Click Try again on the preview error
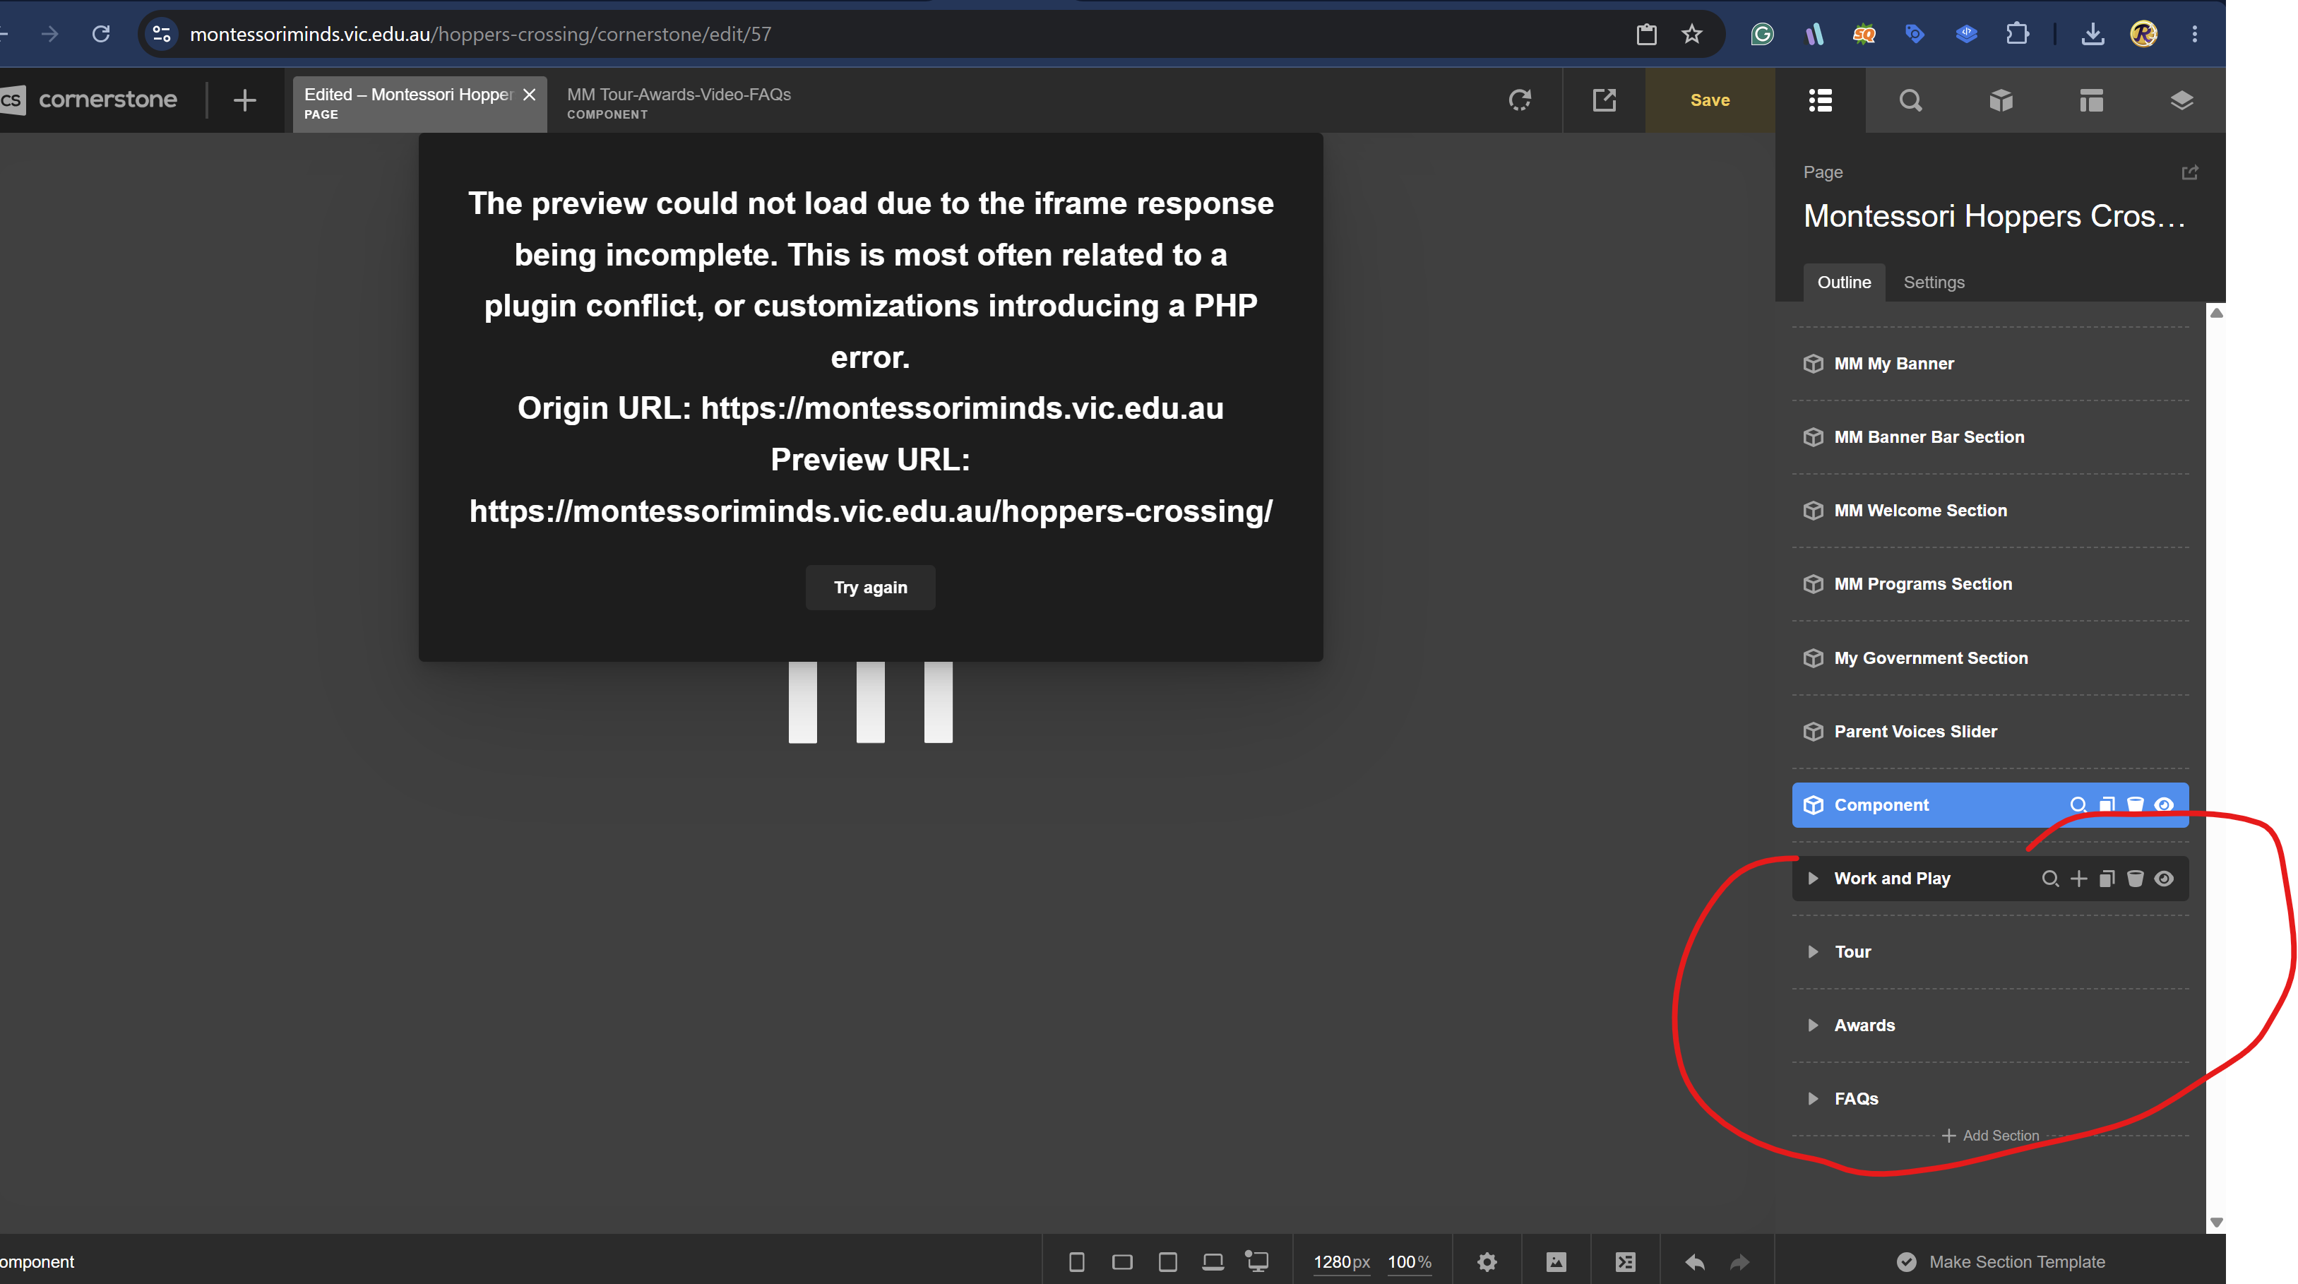The width and height of the screenshot is (2298, 1284). [870, 587]
